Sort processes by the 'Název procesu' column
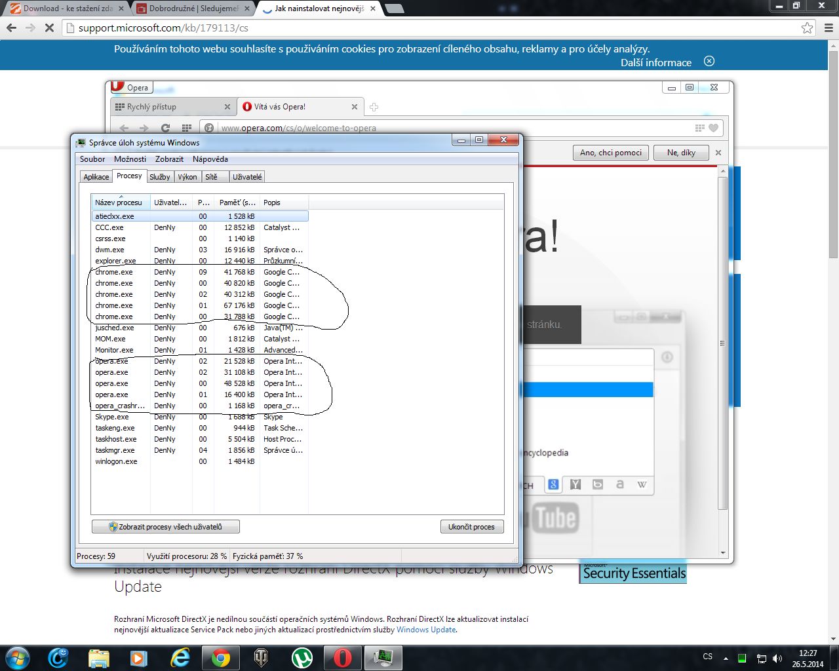Image resolution: width=839 pixels, height=671 pixels. [x=121, y=202]
